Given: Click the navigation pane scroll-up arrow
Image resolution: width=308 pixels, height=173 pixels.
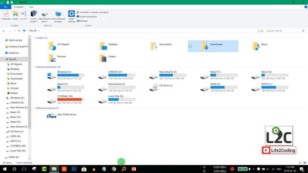Looking at the screenshot, I should 30,37.
